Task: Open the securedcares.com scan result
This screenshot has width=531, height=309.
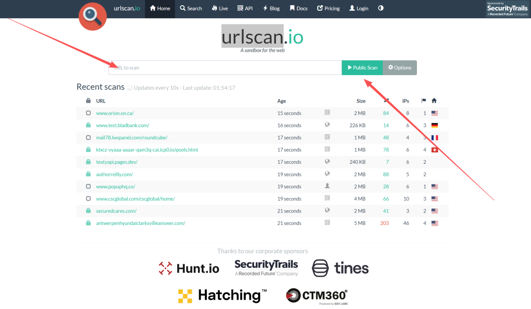Action: (116, 211)
